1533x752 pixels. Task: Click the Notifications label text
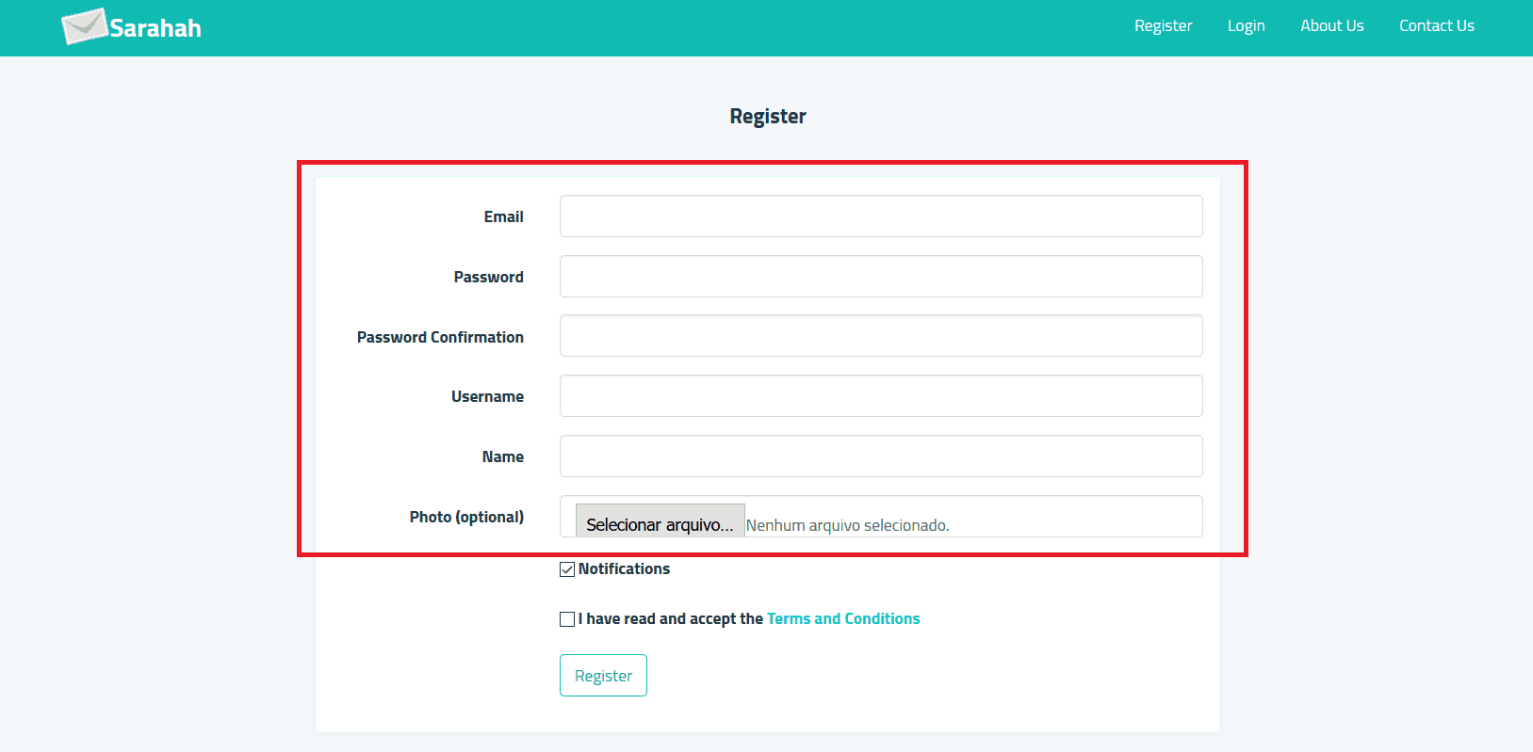tap(624, 568)
